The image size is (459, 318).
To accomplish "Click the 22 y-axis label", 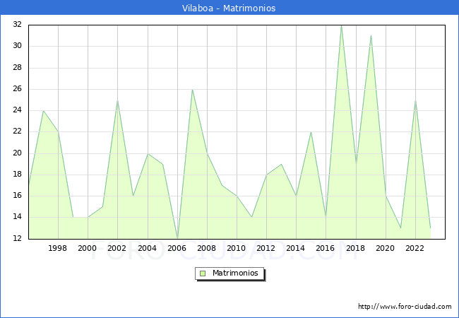I will (x=17, y=131).
